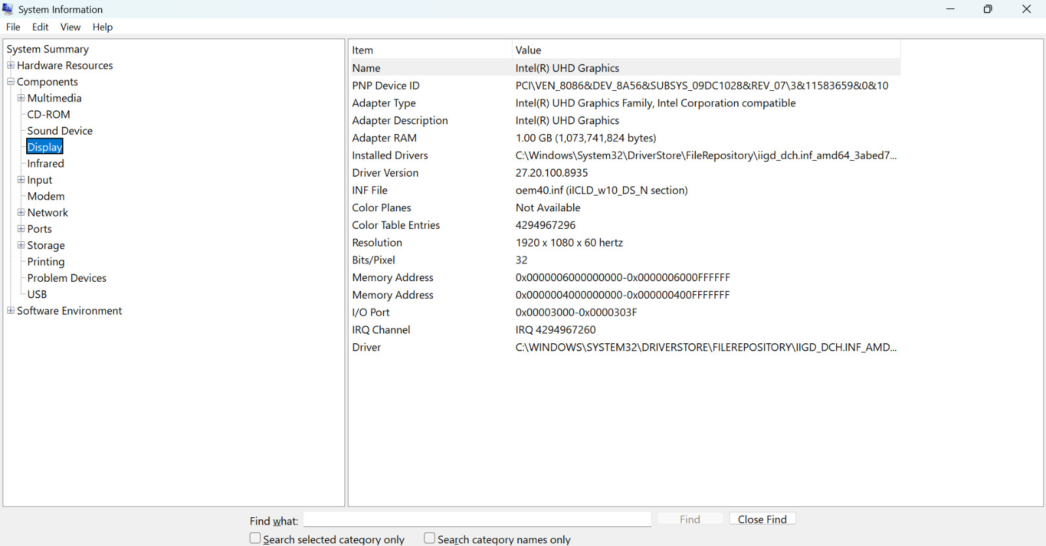Viewport: 1046px width, 546px height.
Task: Select the INF File row
Action: pyautogui.click(x=626, y=190)
